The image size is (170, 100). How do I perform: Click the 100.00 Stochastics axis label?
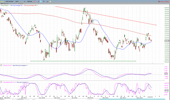tap(167, 83)
